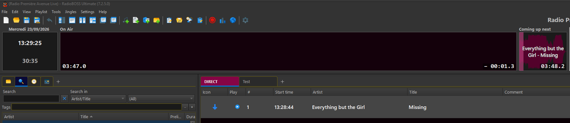Viewport: 570px width, 123px height.
Task: Click the 13:29:25 clock display
Action: pyautogui.click(x=30, y=43)
